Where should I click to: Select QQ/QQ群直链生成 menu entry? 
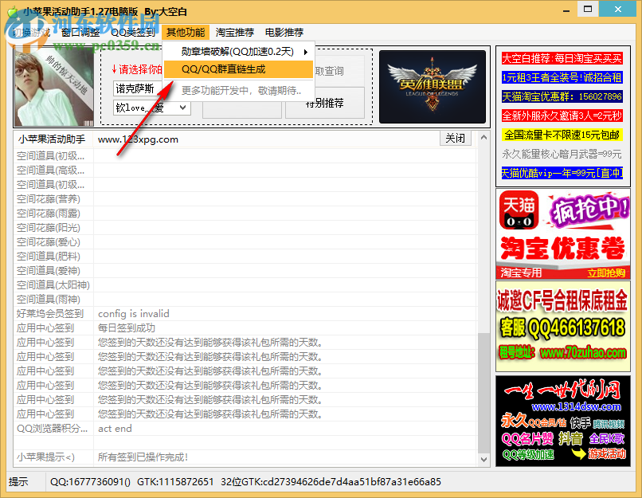tap(238, 69)
